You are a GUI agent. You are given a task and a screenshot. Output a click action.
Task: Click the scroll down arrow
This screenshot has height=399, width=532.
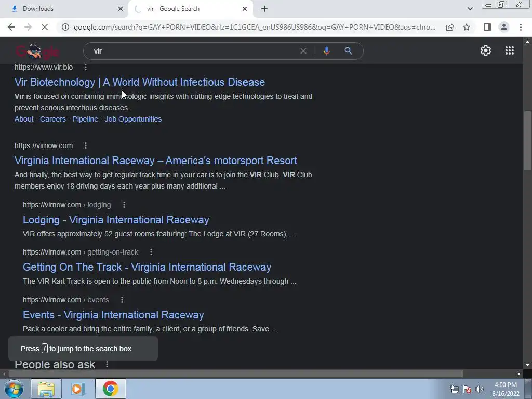(x=527, y=365)
